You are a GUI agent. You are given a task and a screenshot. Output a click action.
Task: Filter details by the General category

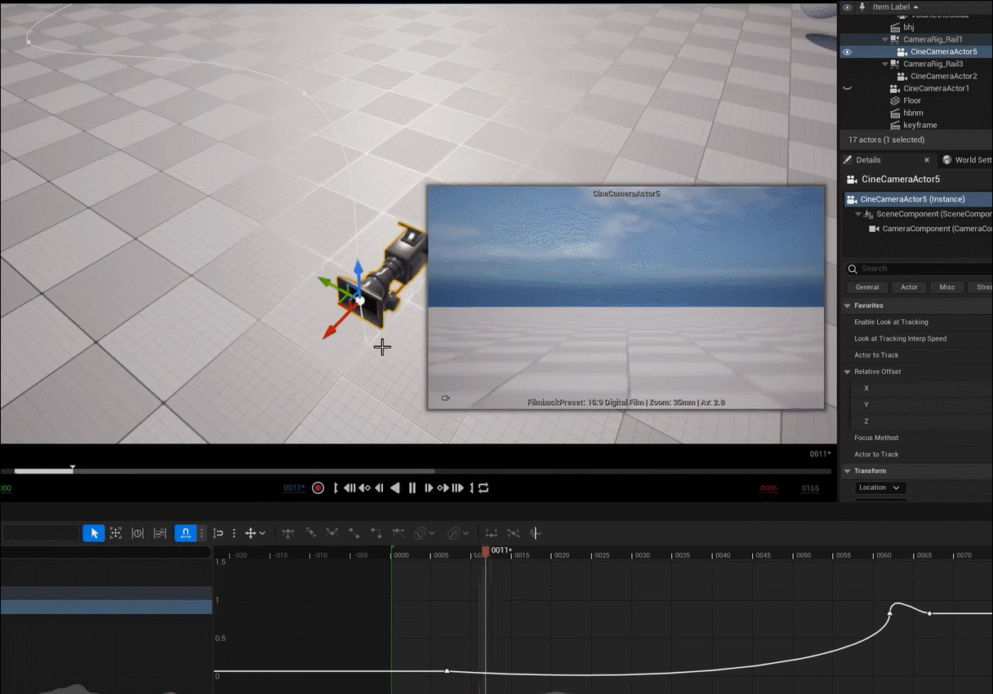867,287
